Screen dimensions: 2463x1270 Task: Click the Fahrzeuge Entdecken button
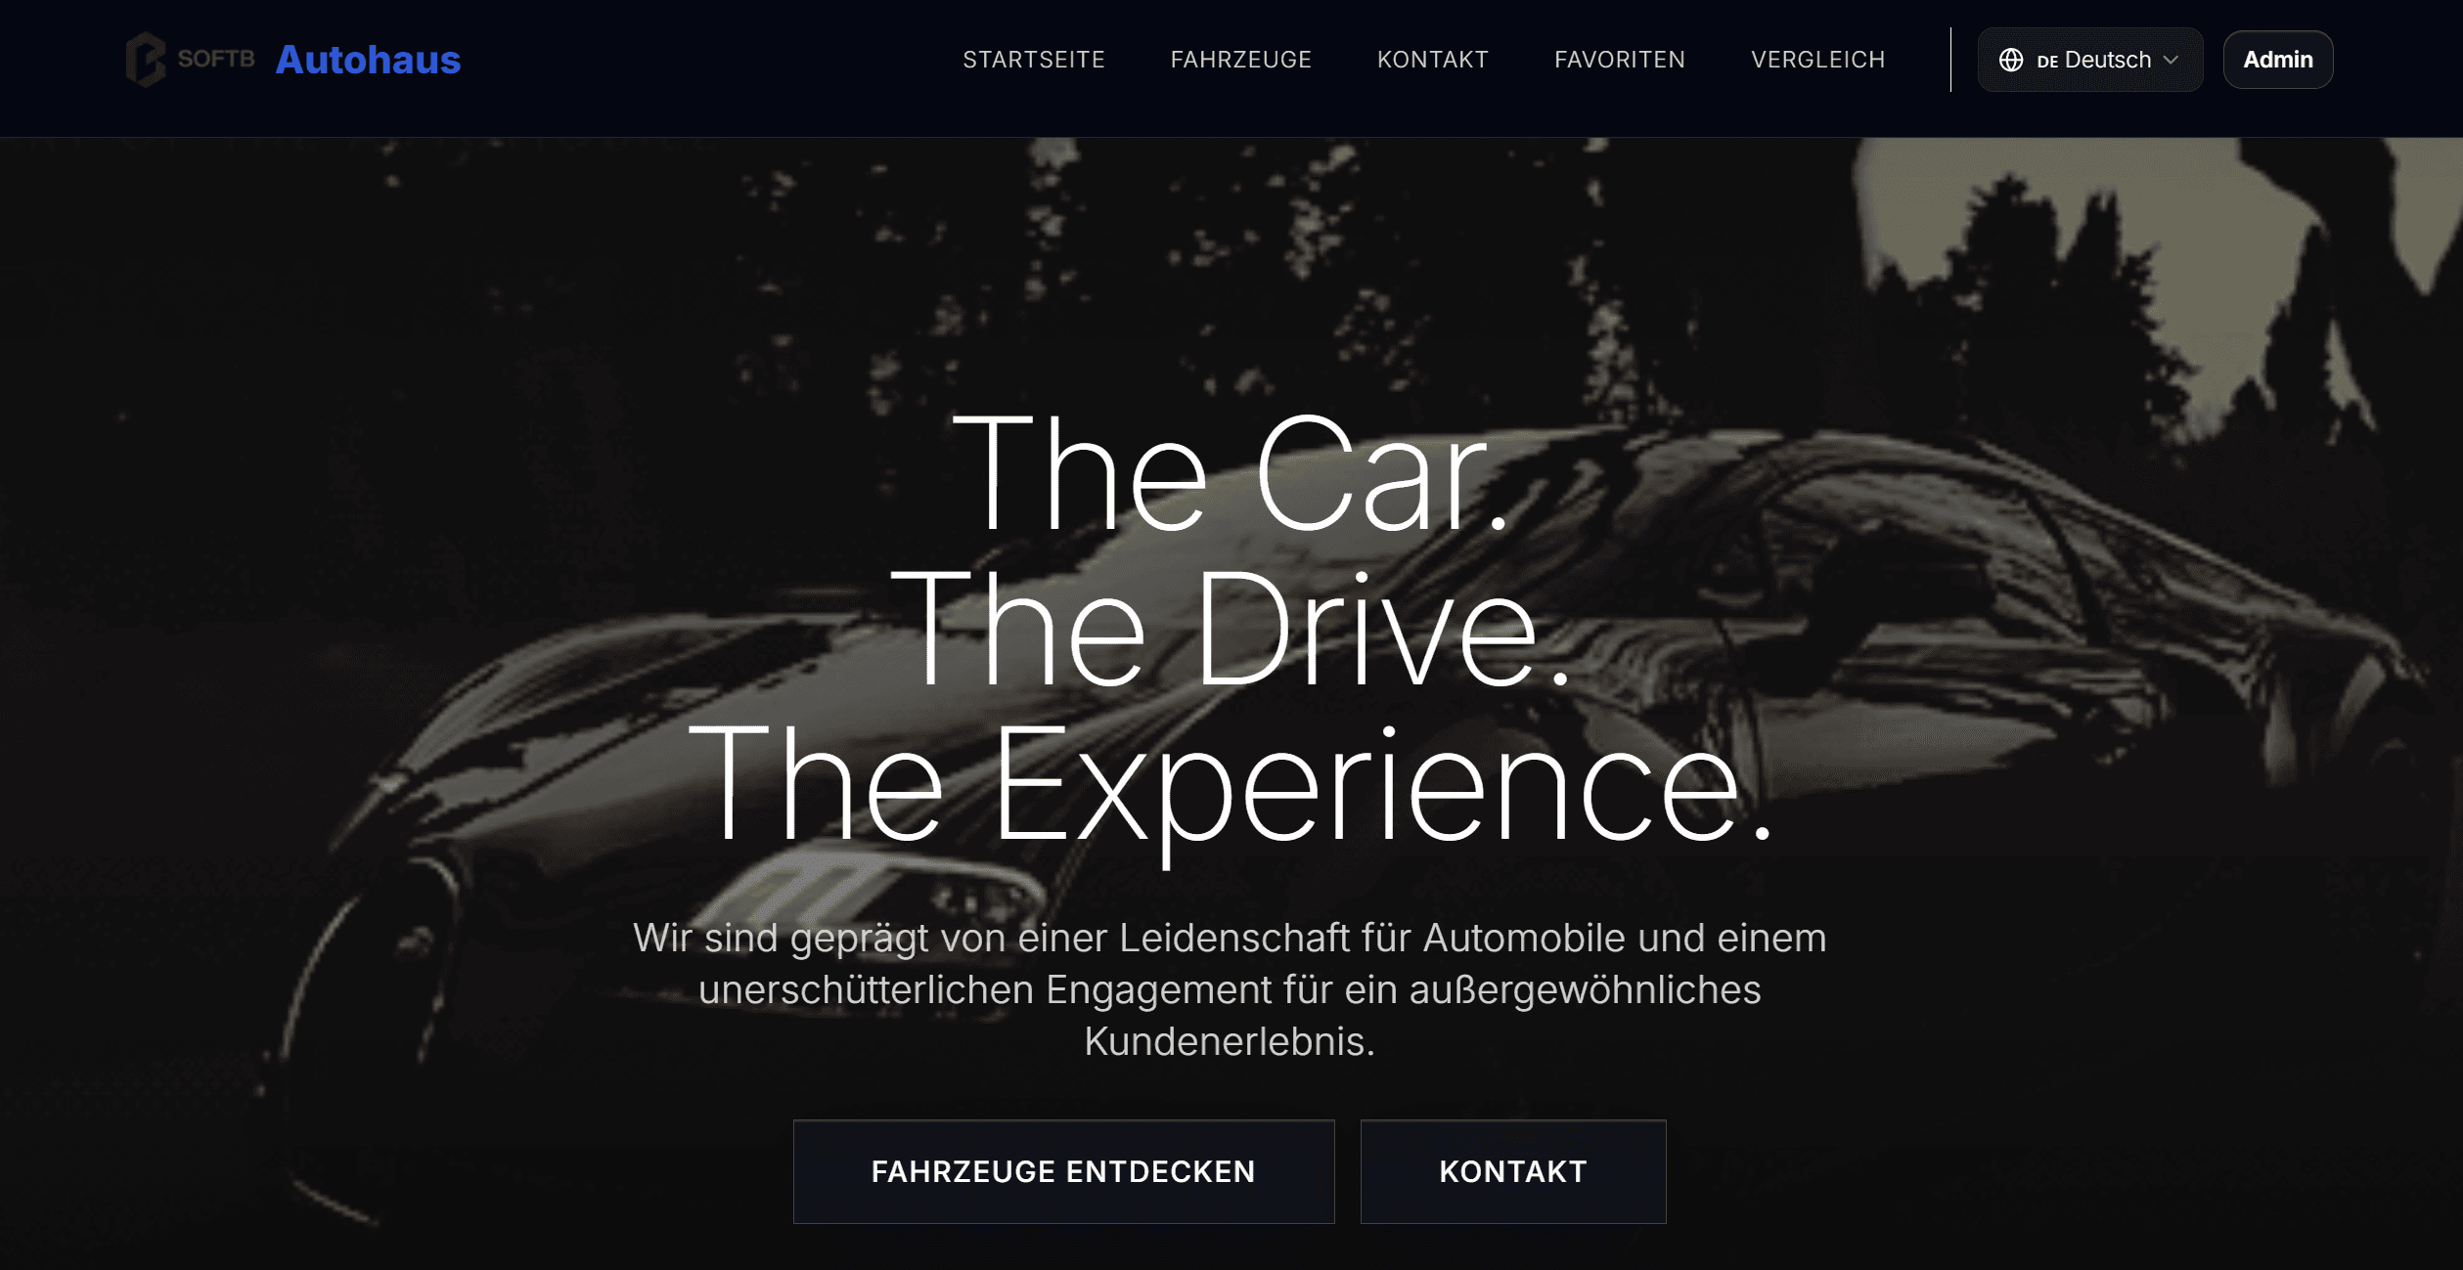(x=1063, y=1171)
